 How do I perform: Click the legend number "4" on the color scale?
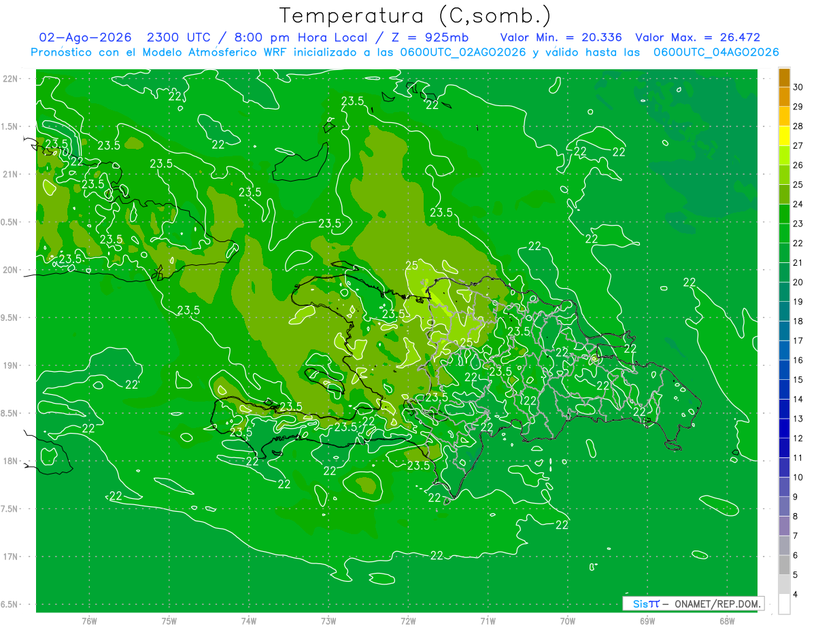coord(796,595)
